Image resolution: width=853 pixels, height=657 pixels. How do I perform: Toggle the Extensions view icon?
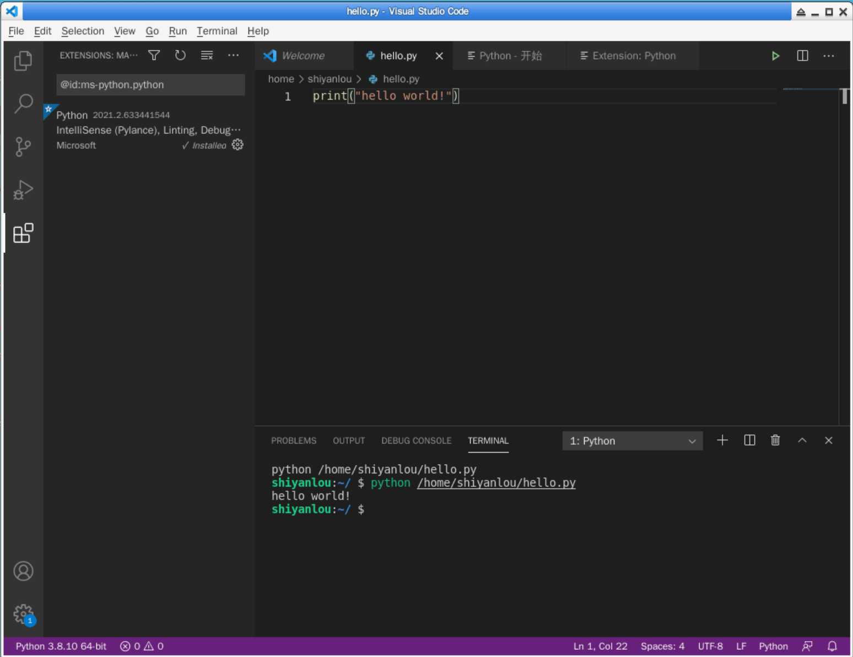(23, 233)
